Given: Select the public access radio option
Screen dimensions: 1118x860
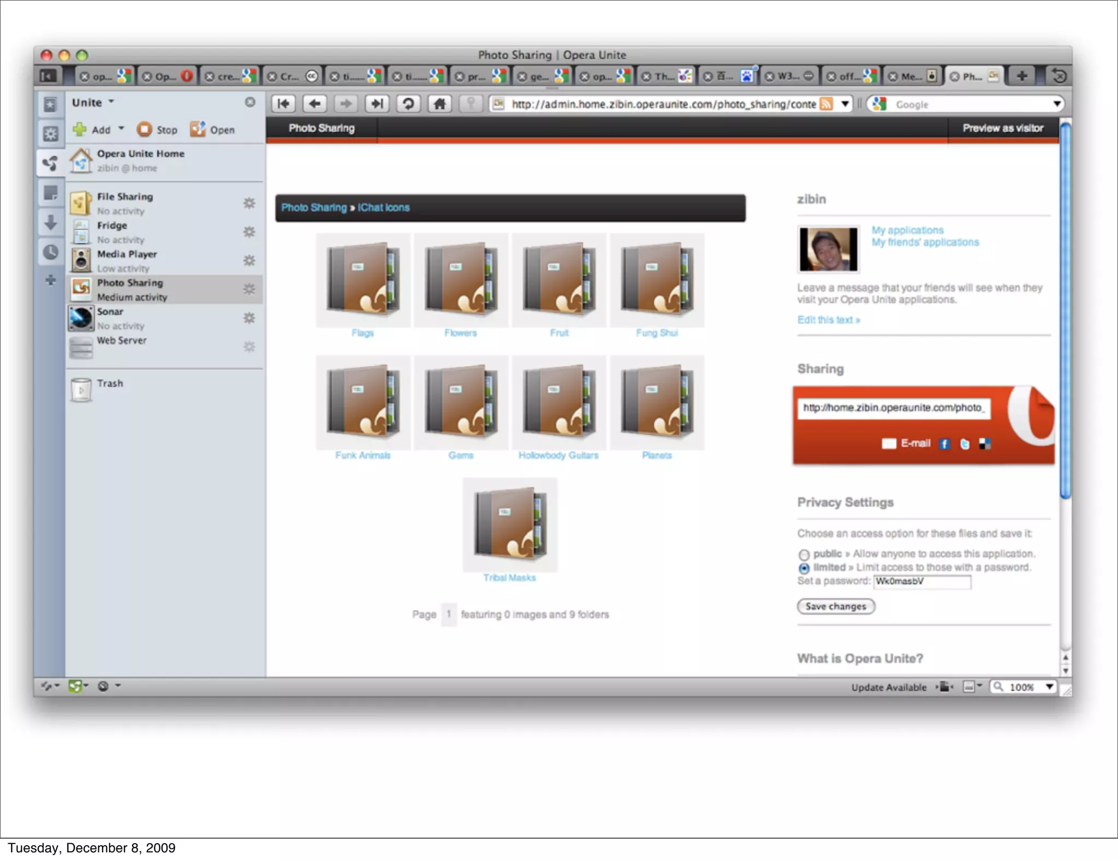Looking at the screenshot, I should tap(804, 555).
